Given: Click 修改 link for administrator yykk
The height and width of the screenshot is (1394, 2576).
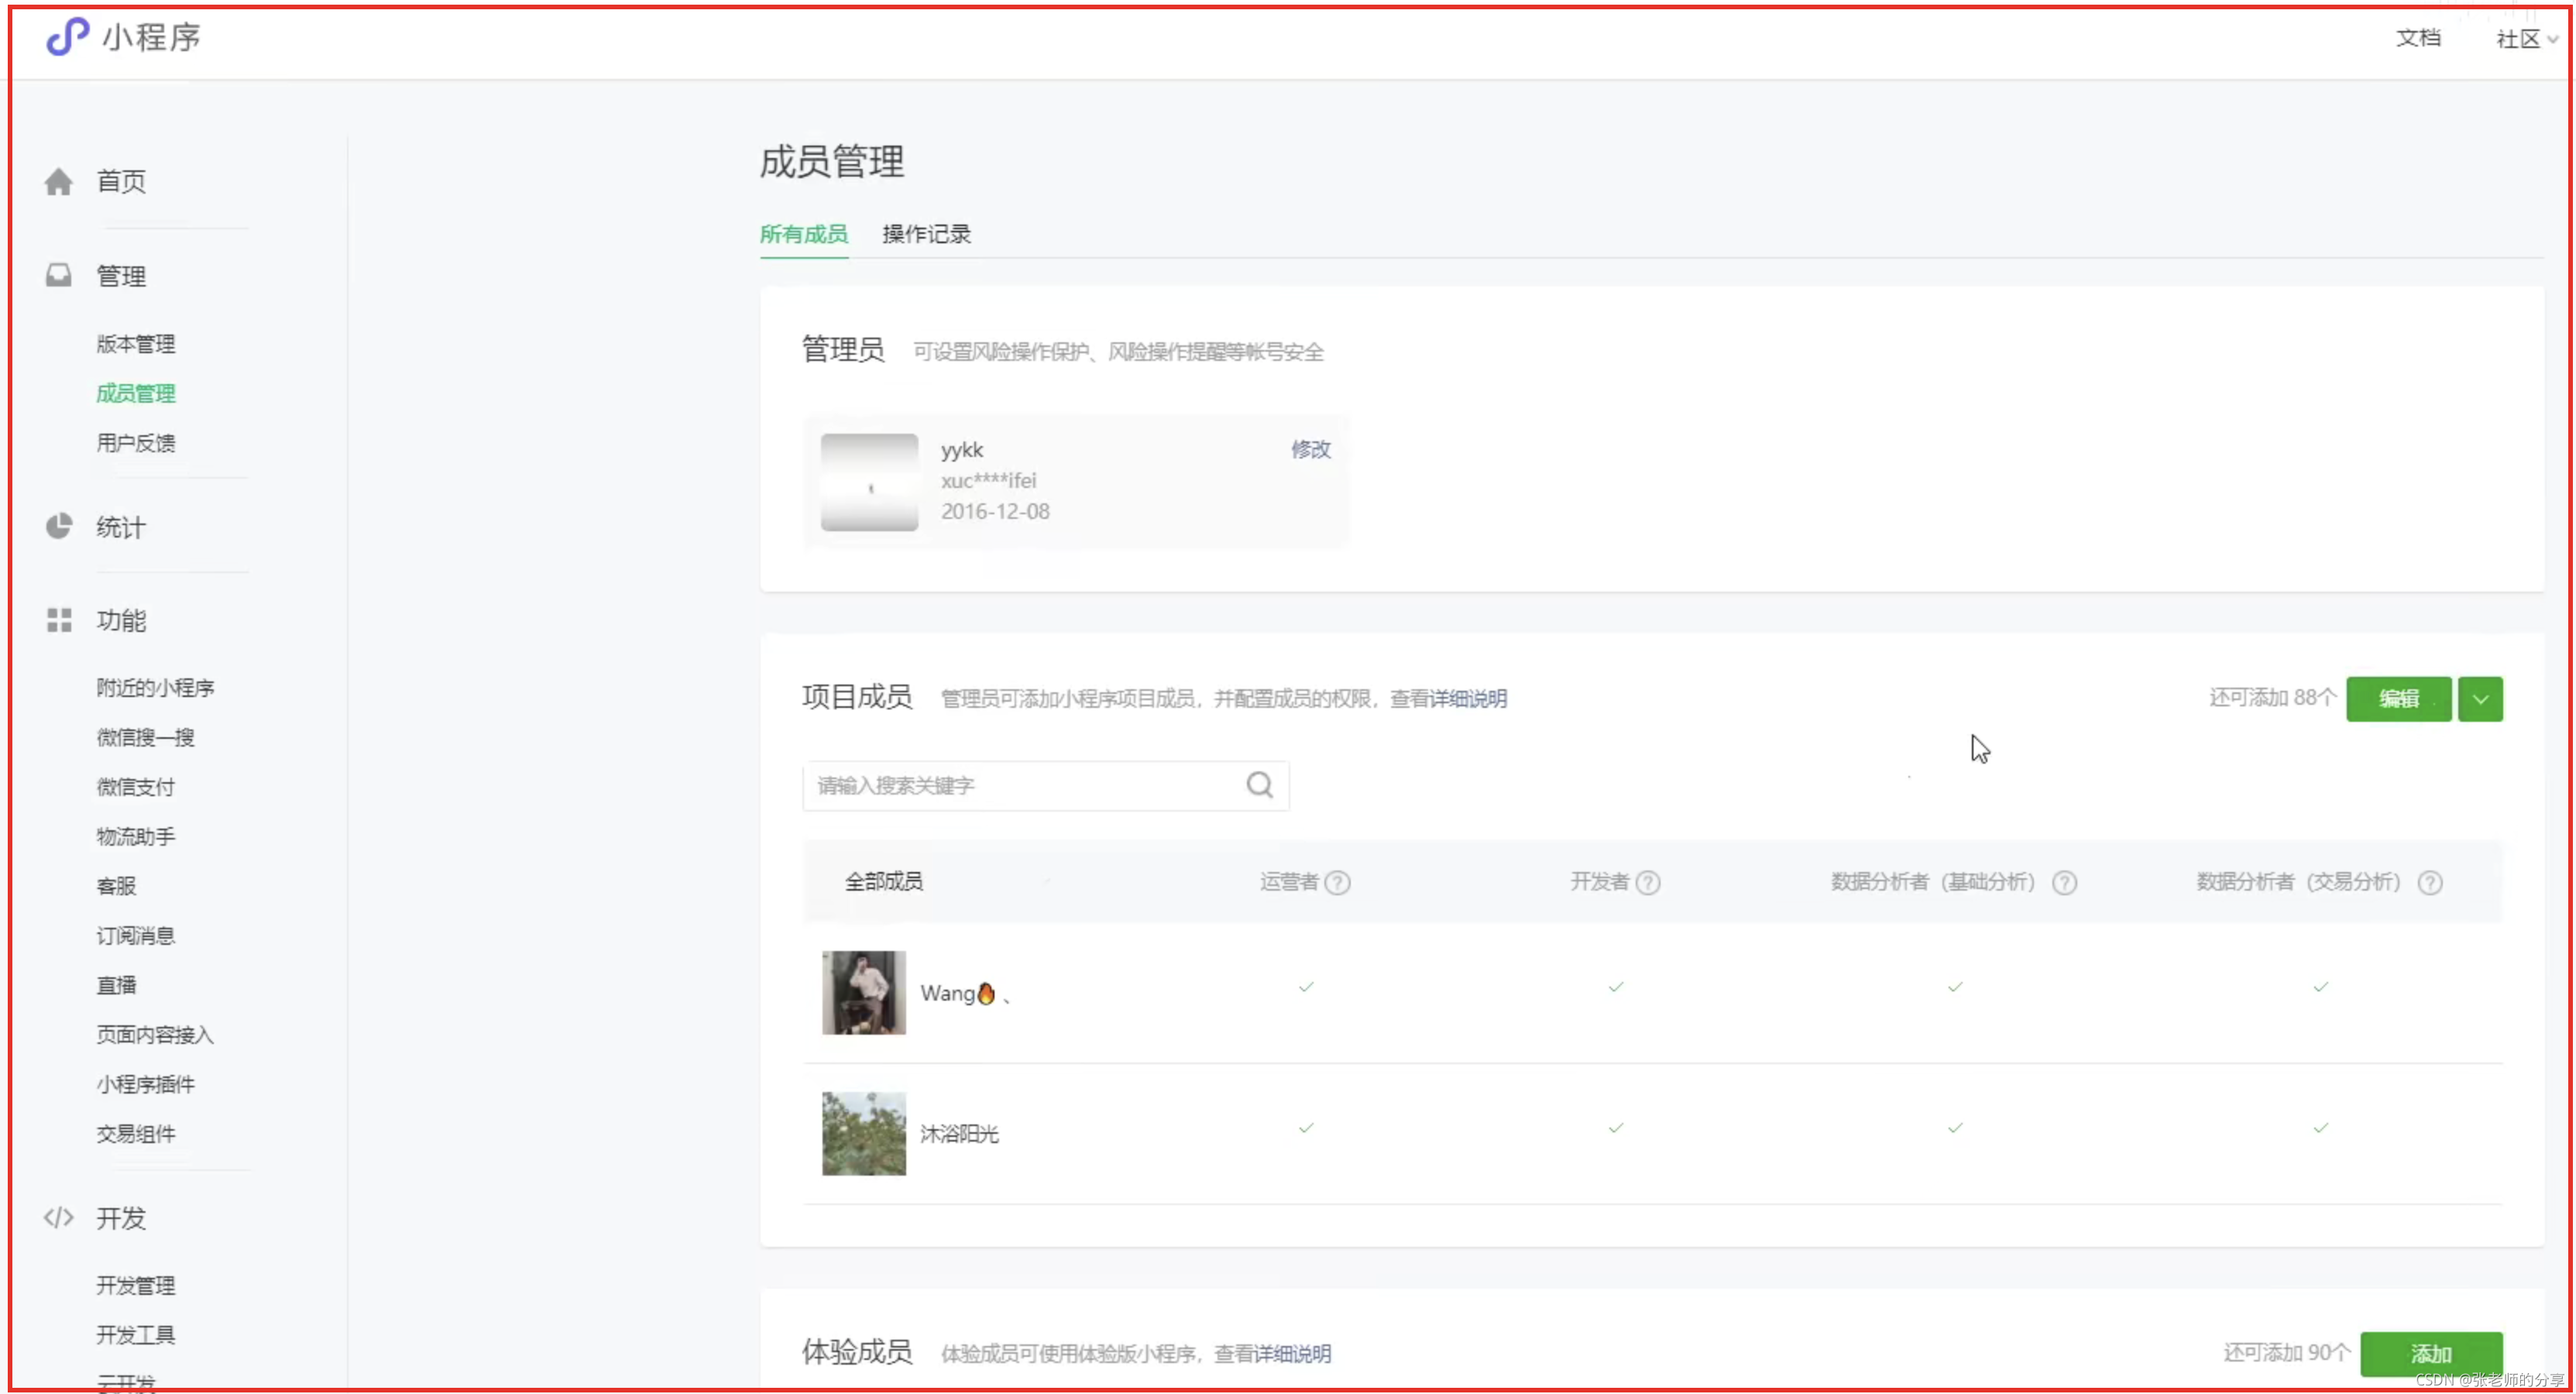Looking at the screenshot, I should point(1310,449).
